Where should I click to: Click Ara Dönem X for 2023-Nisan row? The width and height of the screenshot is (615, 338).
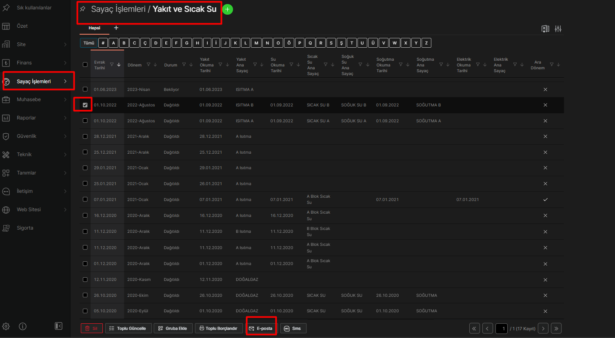point(546,89)
